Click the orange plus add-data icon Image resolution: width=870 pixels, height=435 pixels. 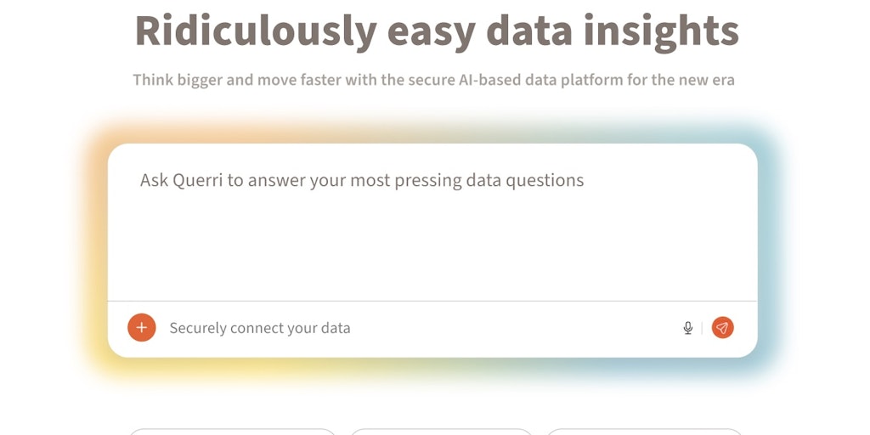click(142, 327)
